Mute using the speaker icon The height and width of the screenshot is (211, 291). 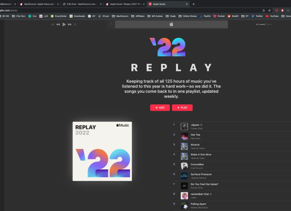[x=257, y=25]
